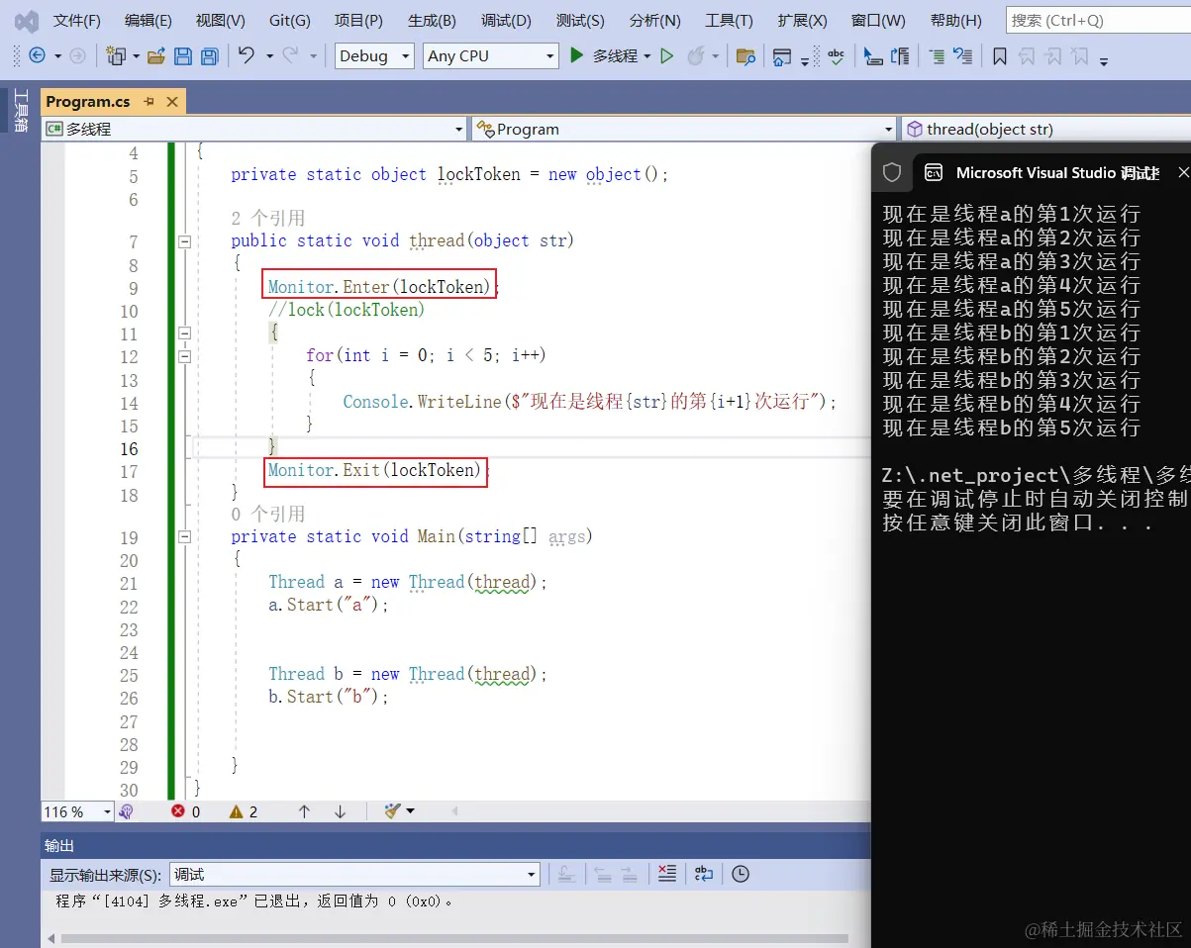
Task: Toggle word wrap in the Output panel
Action: tap(704, 874)
